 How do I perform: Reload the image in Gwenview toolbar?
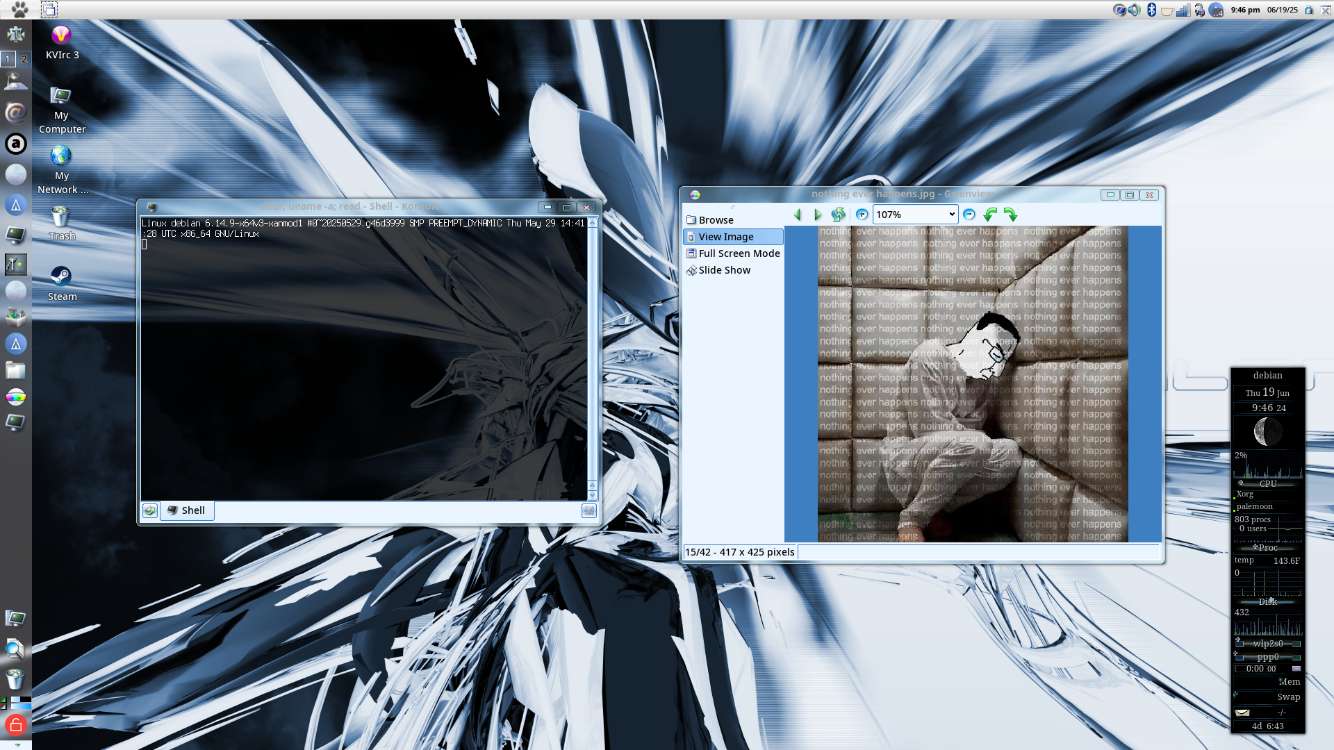pyautogui.click(x=839, y=215)
